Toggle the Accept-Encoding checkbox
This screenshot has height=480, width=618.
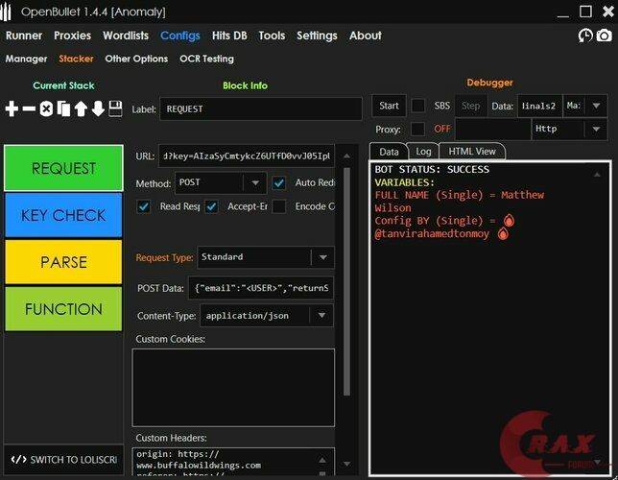[x=211, y=206]
